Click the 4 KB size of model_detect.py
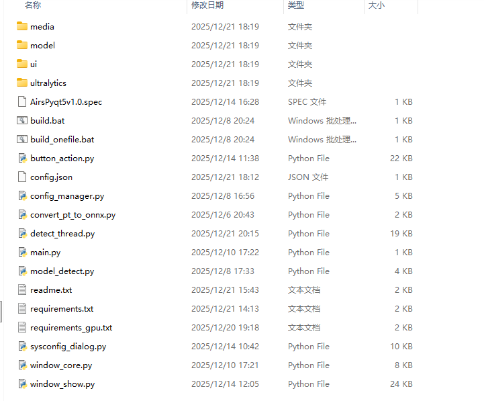Screen dimensions: 484x401 coord(403,271)
